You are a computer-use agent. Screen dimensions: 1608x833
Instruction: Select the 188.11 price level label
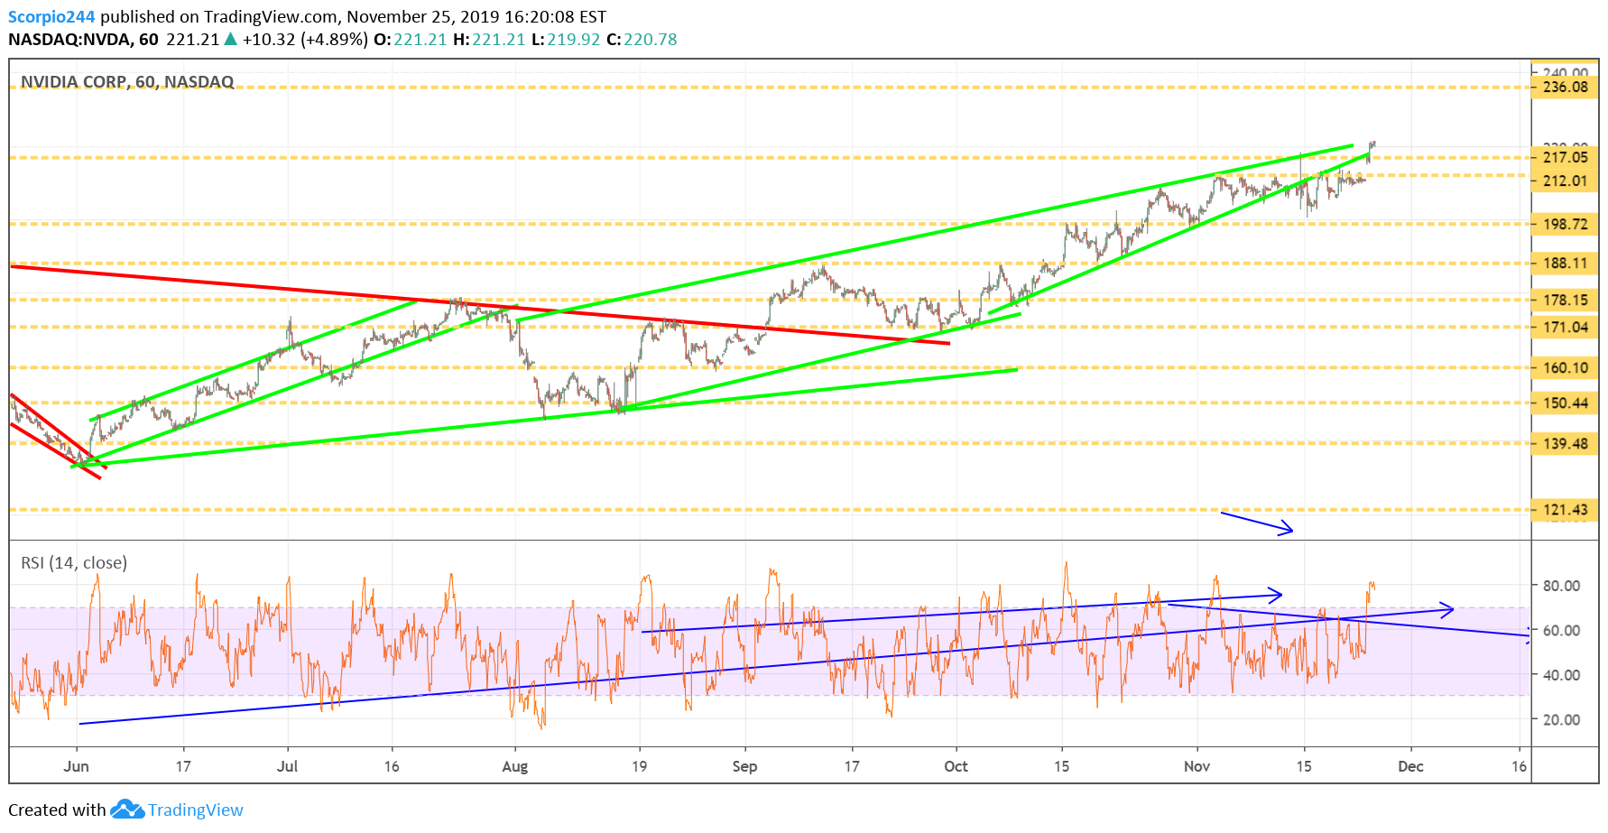(1566, 264)
